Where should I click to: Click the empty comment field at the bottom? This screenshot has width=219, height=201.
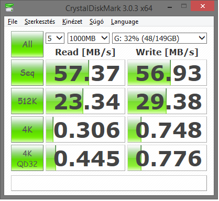click(x=109, y=183)
